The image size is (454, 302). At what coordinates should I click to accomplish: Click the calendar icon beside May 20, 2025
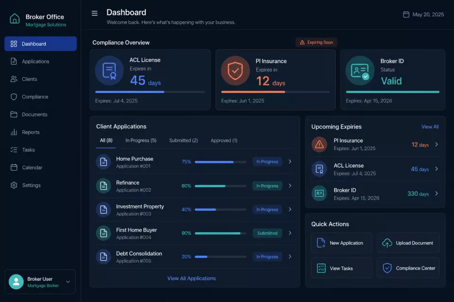pos(406,15)
